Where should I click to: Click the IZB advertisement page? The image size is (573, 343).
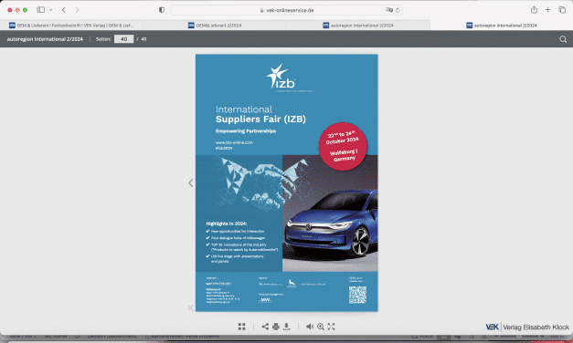(287, 182)
